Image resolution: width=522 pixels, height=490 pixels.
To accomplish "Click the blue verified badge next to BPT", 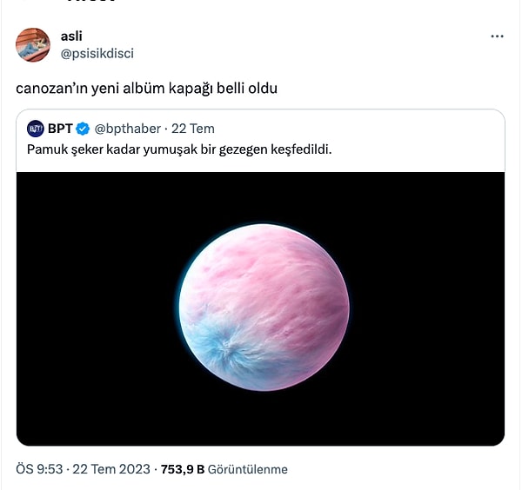I will 83,129.
